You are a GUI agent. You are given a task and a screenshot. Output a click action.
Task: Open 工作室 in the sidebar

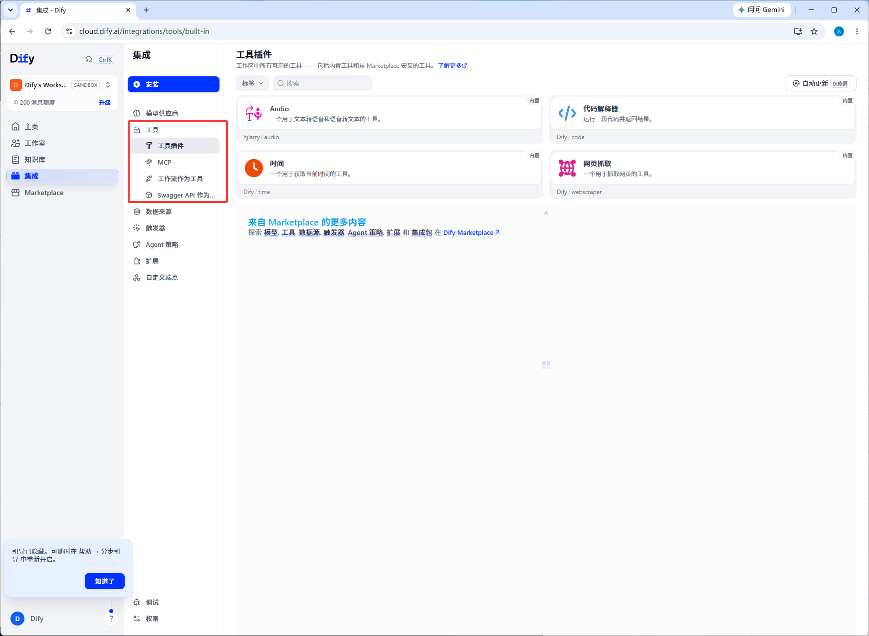coord(62,143)
